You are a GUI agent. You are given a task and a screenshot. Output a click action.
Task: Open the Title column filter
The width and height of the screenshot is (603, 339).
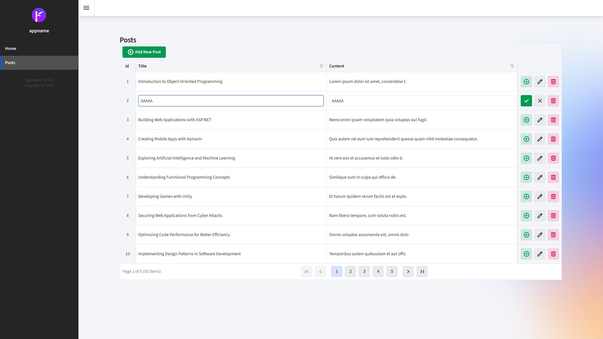click(x=321, y=66)
